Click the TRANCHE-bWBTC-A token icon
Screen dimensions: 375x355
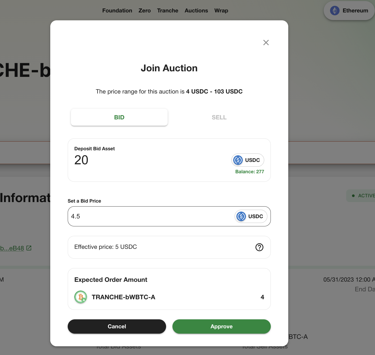coord(81,297)
